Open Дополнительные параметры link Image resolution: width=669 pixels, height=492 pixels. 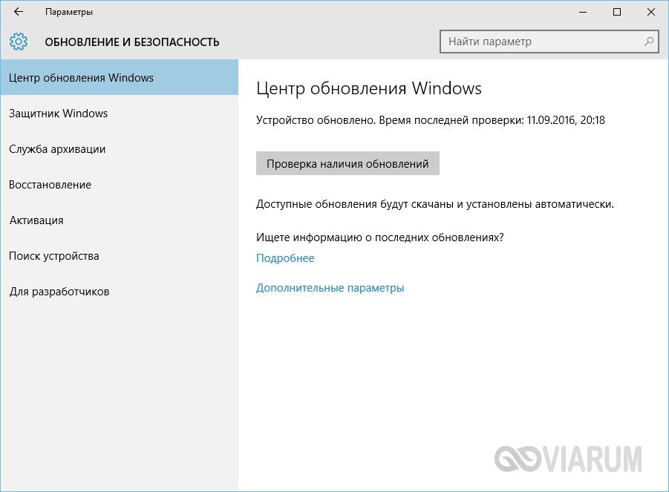pos(330,288)
